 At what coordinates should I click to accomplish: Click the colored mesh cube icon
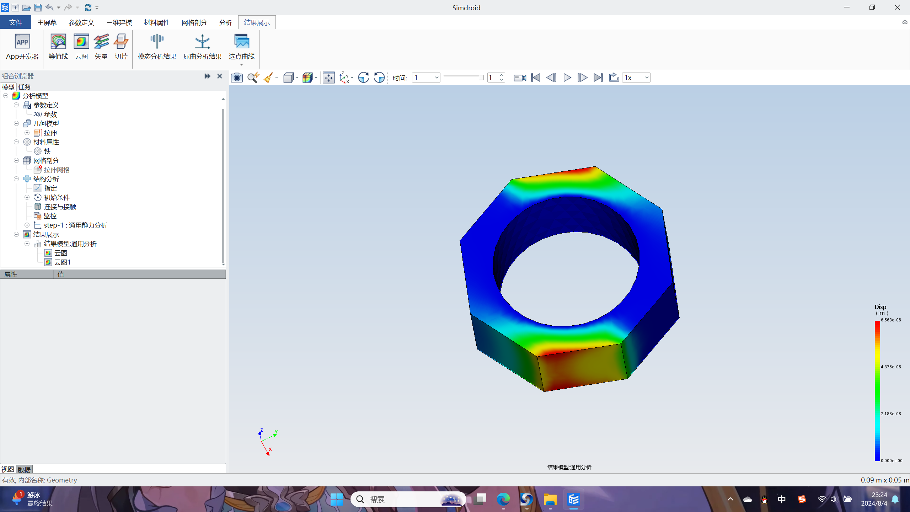[307, 78]
